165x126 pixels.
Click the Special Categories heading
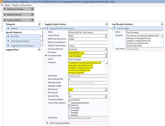(x=14, y=32)
